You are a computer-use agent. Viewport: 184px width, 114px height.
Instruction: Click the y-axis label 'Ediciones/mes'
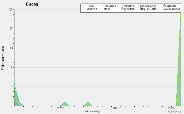tap(3, 58)
